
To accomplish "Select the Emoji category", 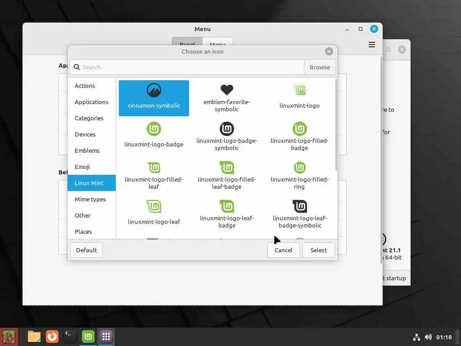I will (92, 167).
